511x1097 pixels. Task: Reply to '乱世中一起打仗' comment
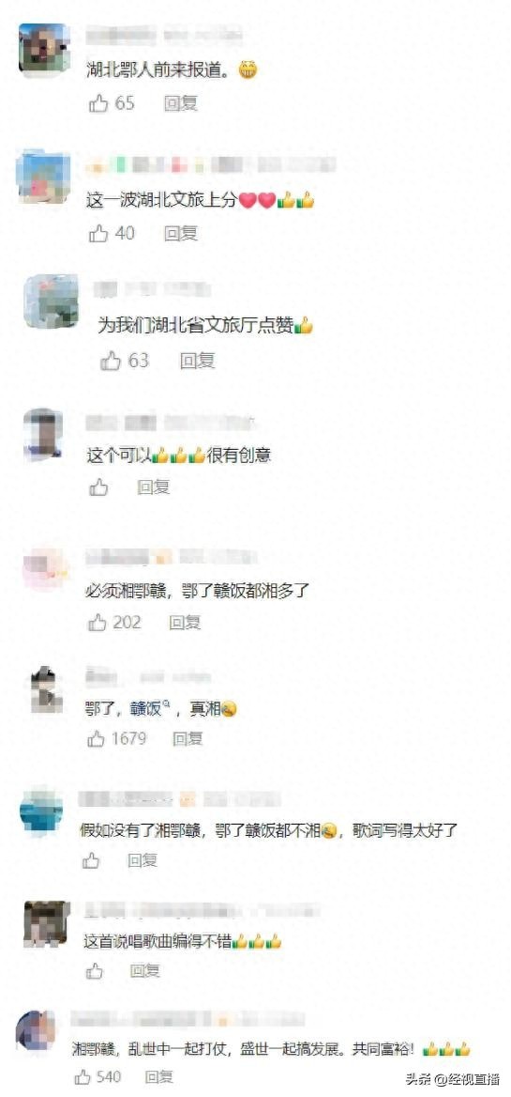tap(158, 1076)
